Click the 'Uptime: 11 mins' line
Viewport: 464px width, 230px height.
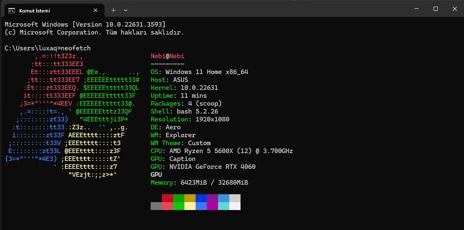coord(179,96)
